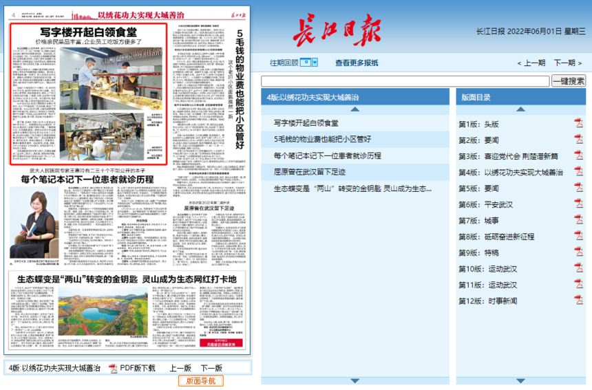Open article 5毛钱的物业费也能把小区管好
Image resolution: width=592 pixels, height=390 pixels.
[322, 139]
